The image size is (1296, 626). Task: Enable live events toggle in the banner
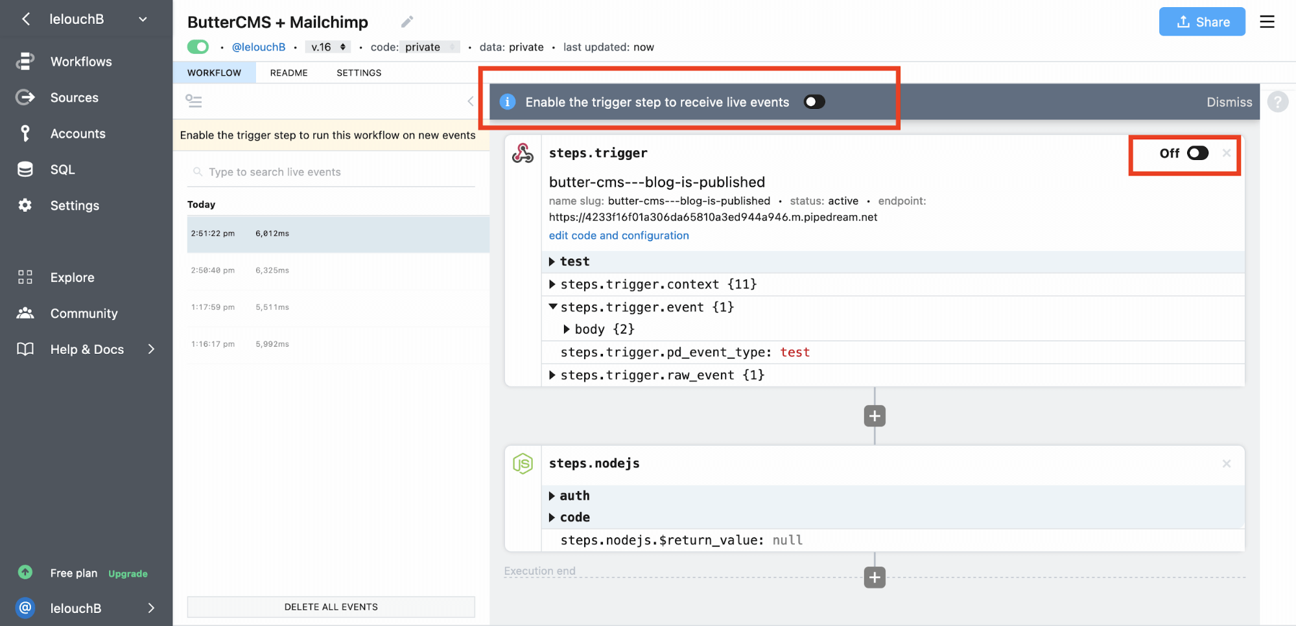click(x=814, y=102)
